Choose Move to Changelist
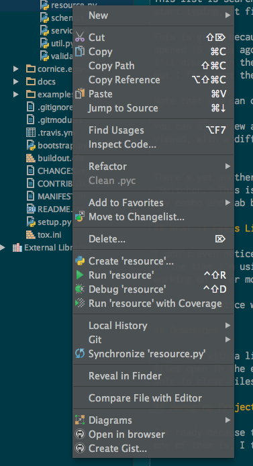Screen dimensions: 253x466 click(153, 217)
